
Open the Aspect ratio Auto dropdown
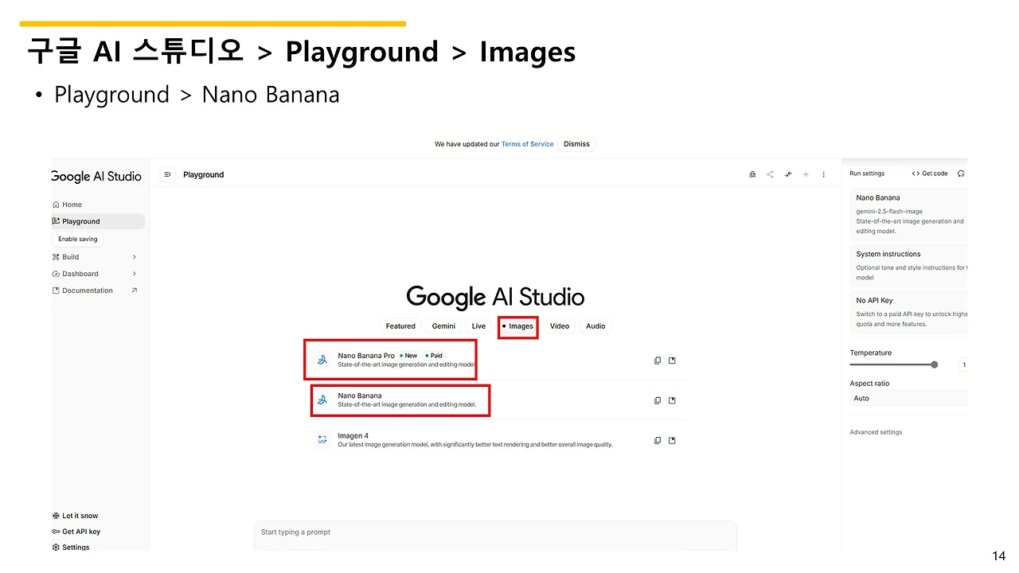(x=908, y=398)
